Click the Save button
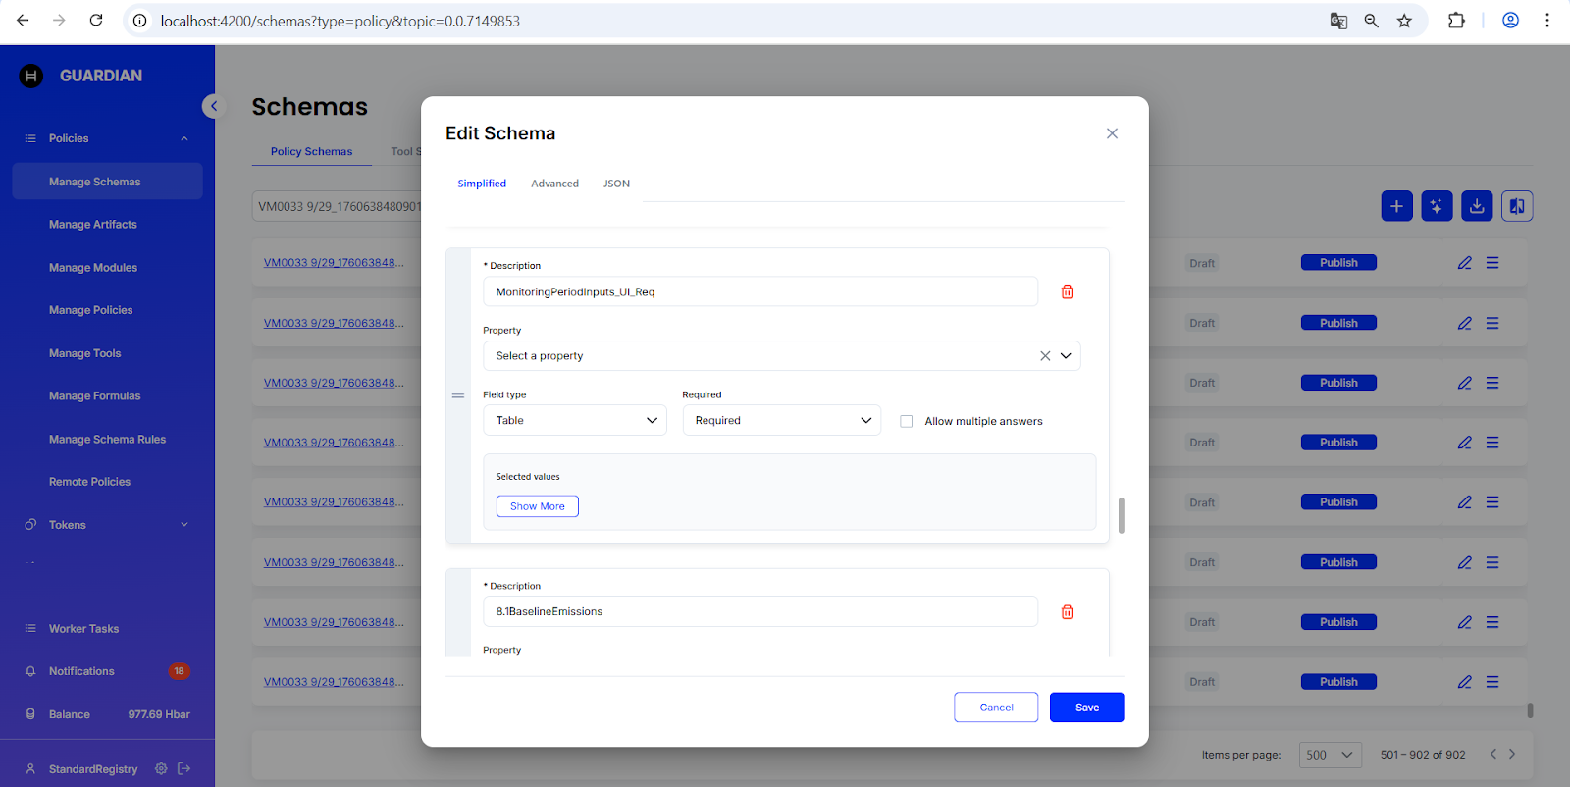1570x787 pixels. [x=1086, y=708]
